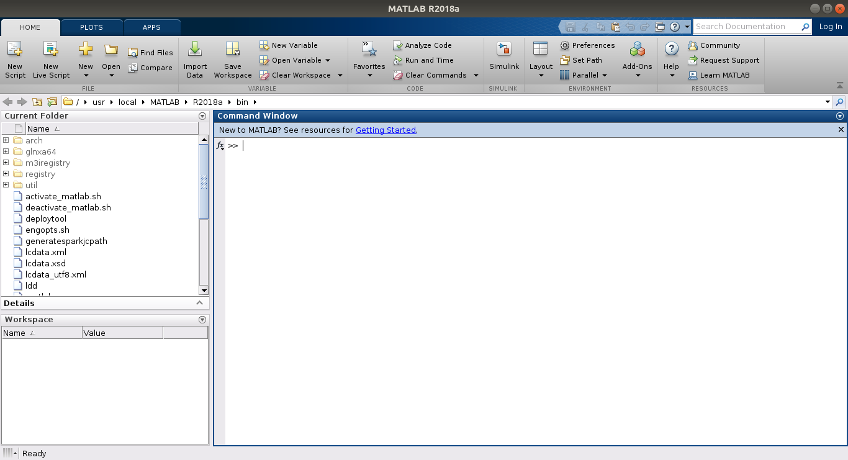Create a New Variable
The width and height of the screenshot is (848, 460).
click(x=288, y=45)
